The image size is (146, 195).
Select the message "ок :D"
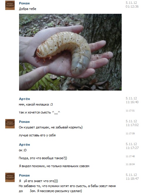[x=23, y=150]
